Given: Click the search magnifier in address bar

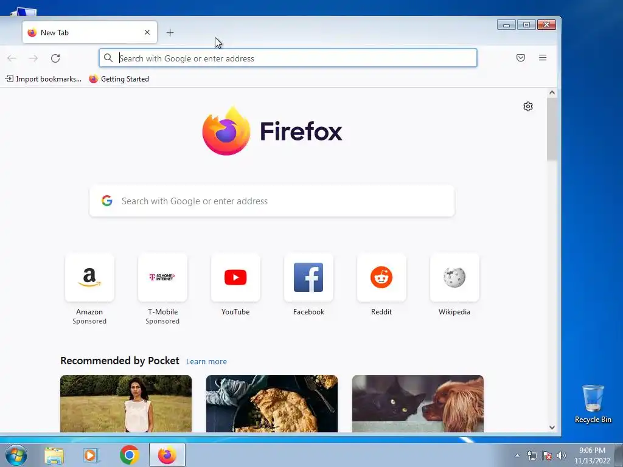Looking at the screenshot, I should 108,58.
